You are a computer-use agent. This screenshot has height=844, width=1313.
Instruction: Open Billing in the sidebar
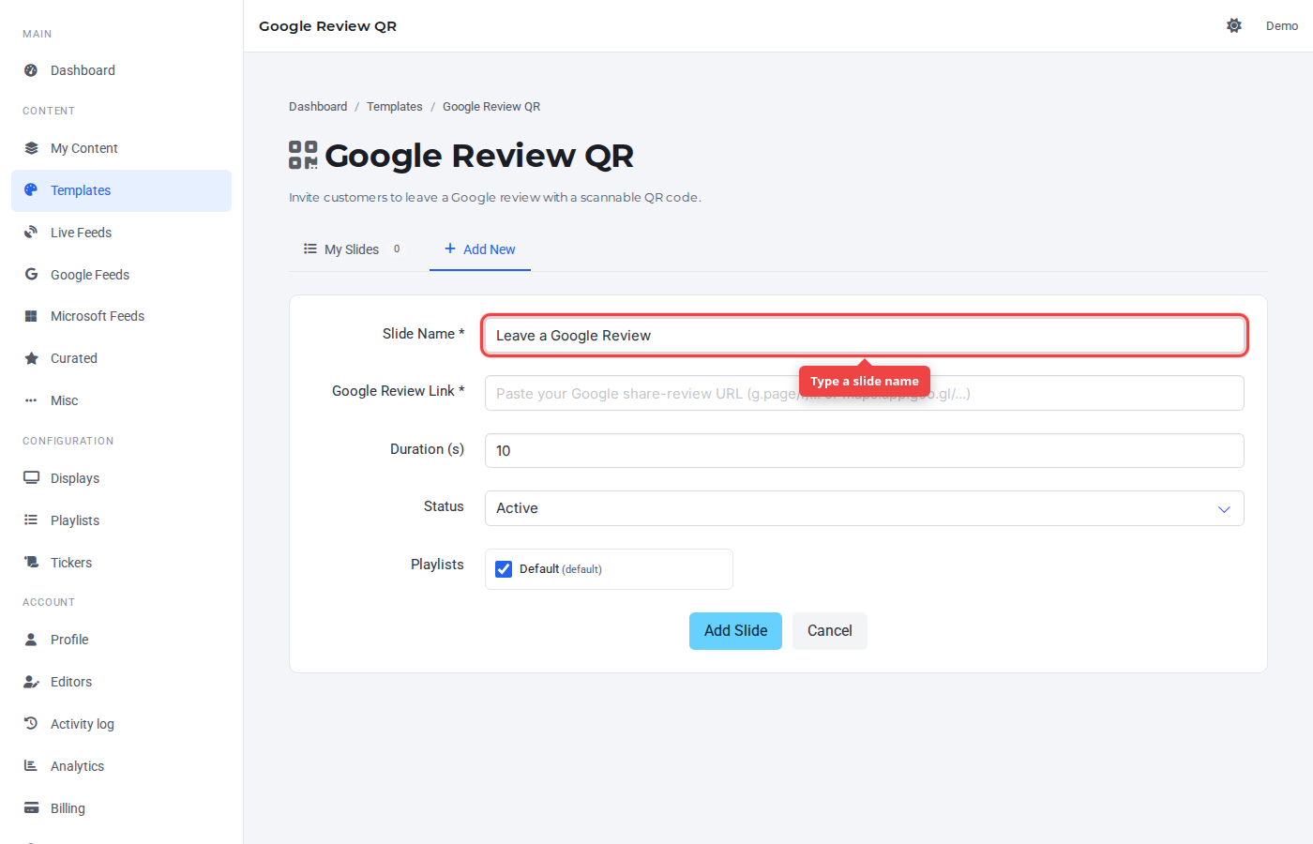pos(121,808)
